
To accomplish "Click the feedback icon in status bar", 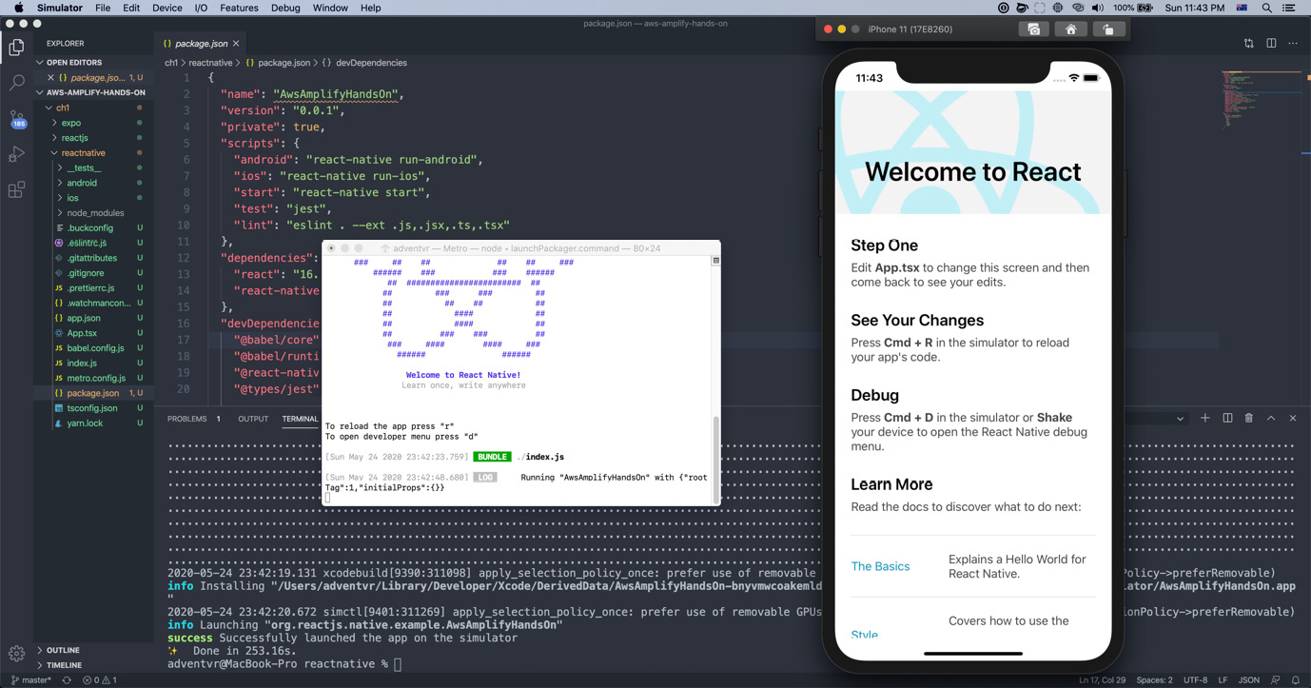I will pos(1275,680).
